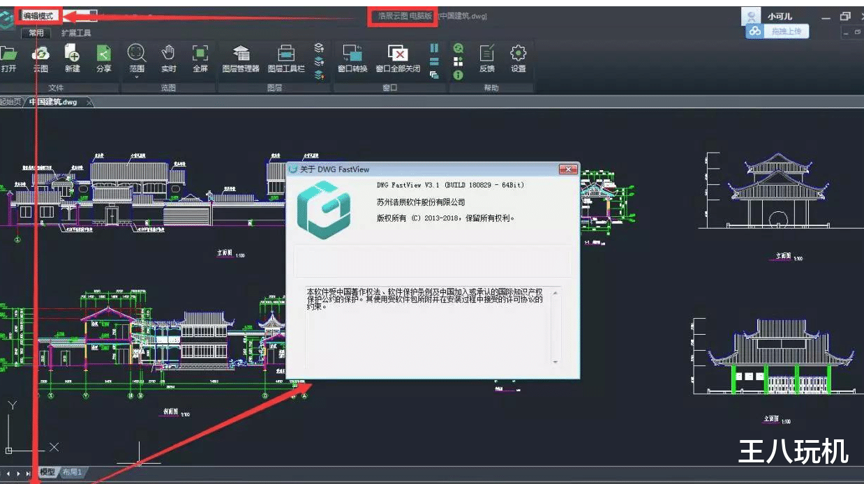
Task: Open the 图层管理器 layer manager
Action: [241, 58]
